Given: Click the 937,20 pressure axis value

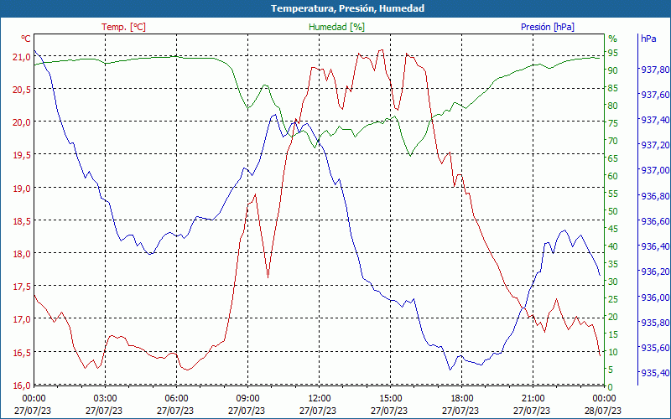Looking at the screenshot, I should pos(654,145).
